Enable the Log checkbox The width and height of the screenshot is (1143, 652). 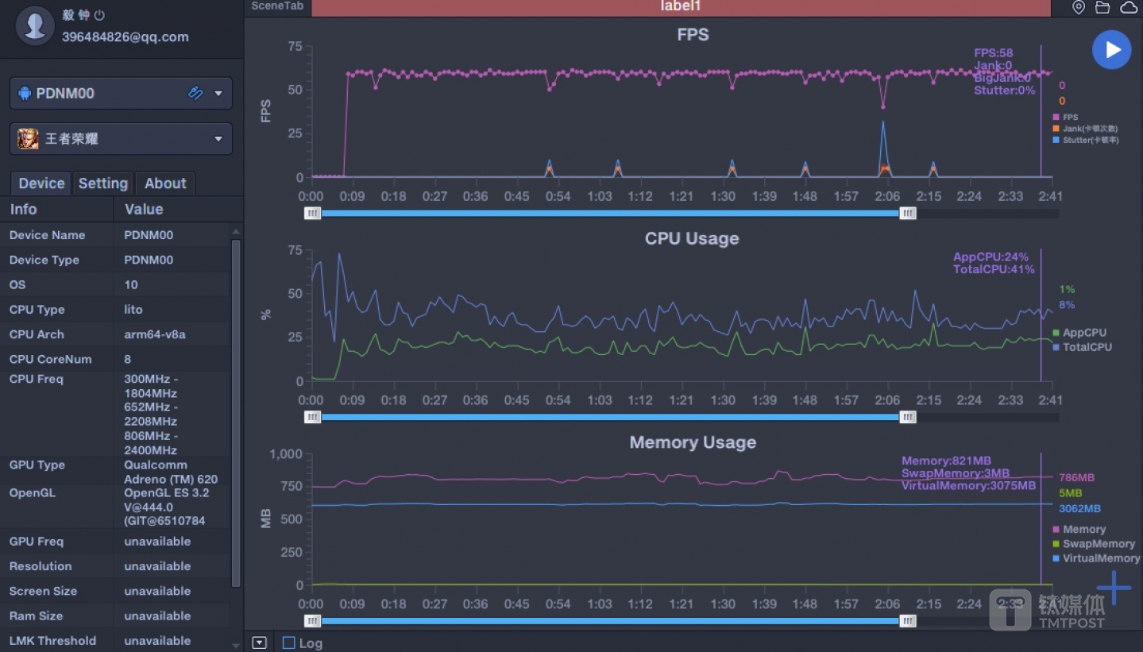[288, 643]
